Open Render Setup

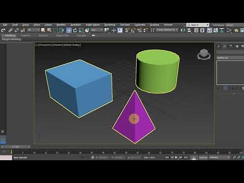tap(236, 30)
